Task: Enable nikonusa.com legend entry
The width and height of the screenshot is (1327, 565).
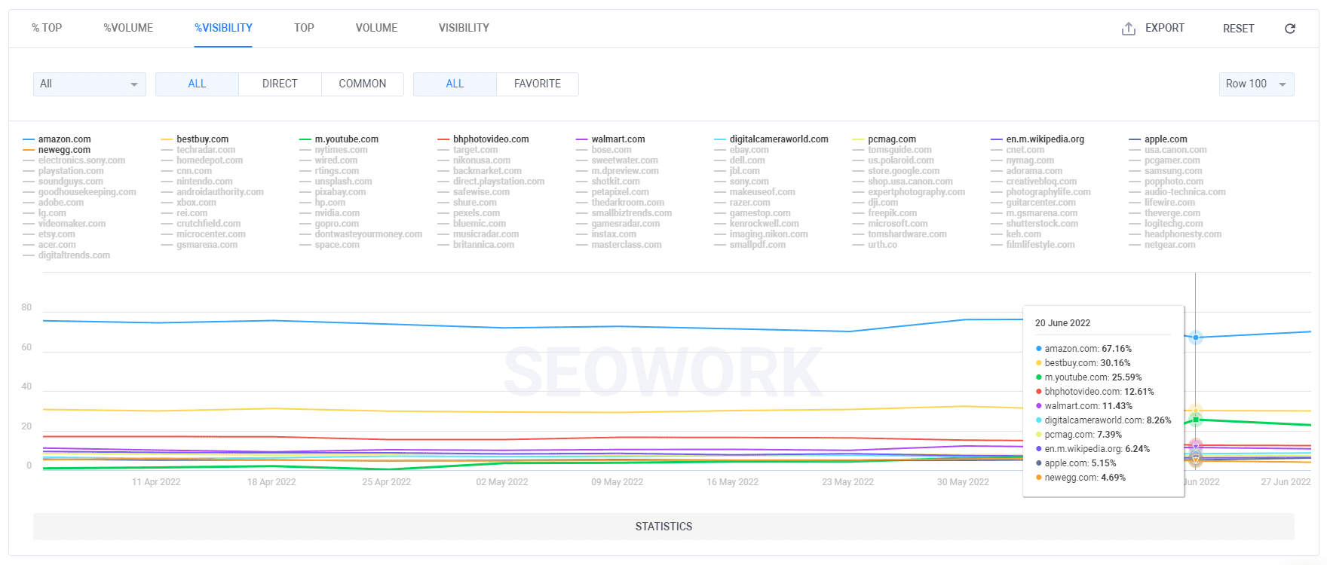Action: pos(473,160)
